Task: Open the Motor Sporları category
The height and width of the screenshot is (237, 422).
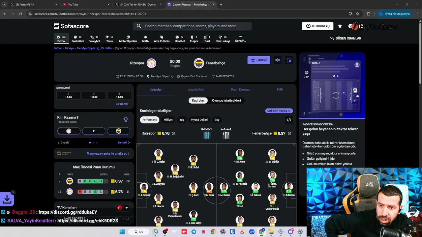Action: pyautogui.click(x=128, y=39)
